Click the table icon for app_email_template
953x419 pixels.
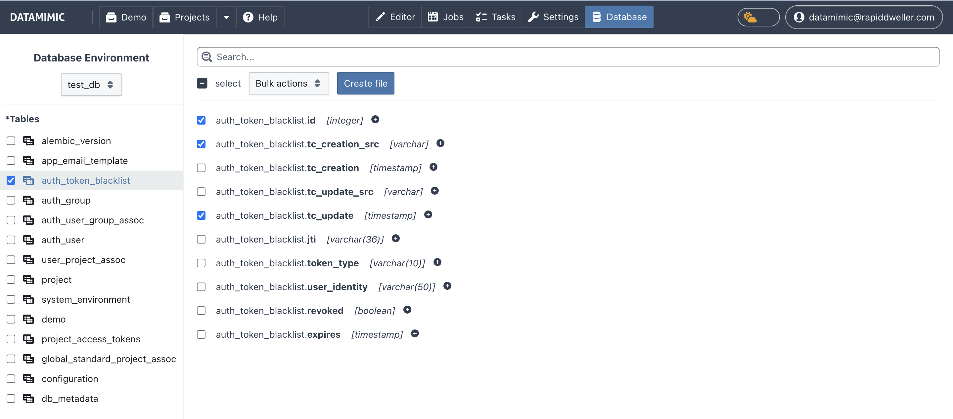pos(28,161)
